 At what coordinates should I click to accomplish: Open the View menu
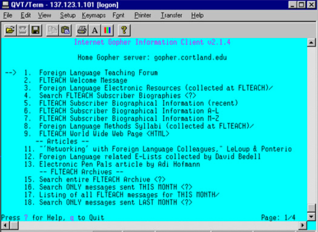point(45,15)
